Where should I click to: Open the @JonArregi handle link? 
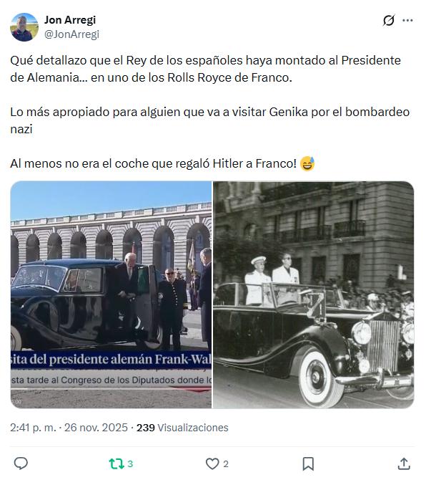point(71,34)
